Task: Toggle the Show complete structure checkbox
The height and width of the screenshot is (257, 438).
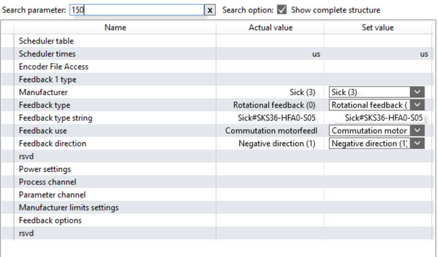Action: pos(282,10)
